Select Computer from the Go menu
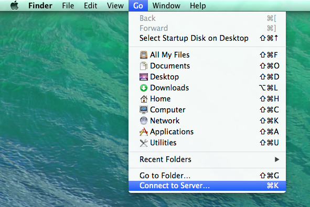 207,110
